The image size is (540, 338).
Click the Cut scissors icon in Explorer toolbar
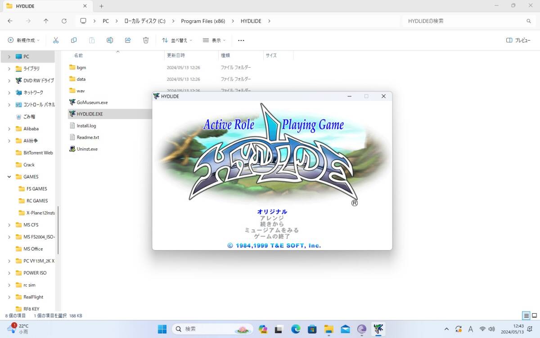pyautogui.click(x=56, y=40)
